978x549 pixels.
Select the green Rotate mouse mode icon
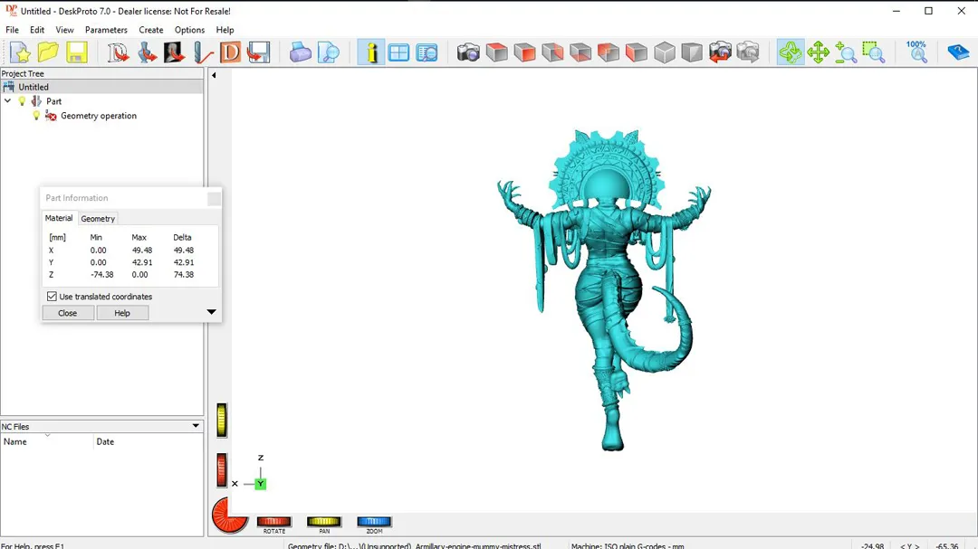click(x=791, y=53)
